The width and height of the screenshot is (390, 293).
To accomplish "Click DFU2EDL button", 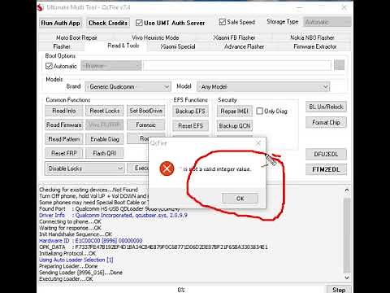I will coord(326,154).
